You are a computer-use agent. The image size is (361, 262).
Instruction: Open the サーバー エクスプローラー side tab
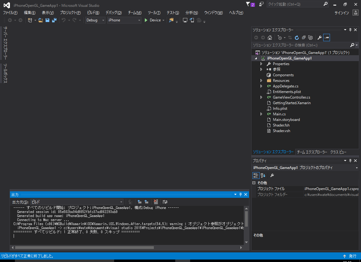coord(5,43)
